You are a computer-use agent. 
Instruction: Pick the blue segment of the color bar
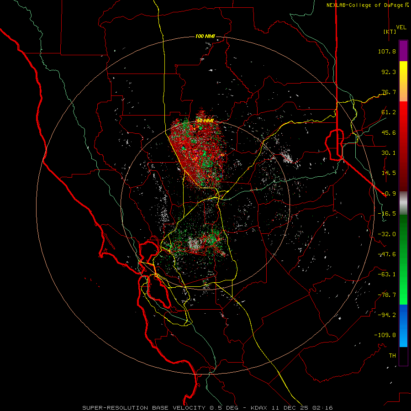click(403, 326)
